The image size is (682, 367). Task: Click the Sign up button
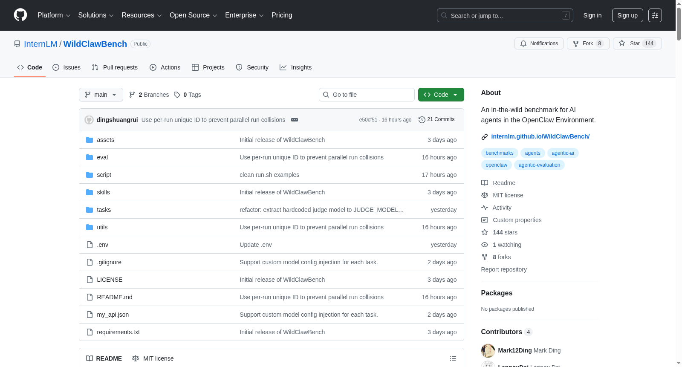[627, 15]
